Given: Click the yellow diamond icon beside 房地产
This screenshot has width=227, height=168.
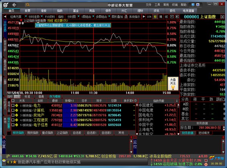Looking at the screenshot, I should (x=17, y=115).
